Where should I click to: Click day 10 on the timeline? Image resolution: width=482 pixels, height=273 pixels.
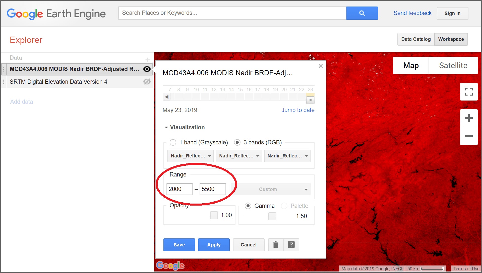(196, 90)
